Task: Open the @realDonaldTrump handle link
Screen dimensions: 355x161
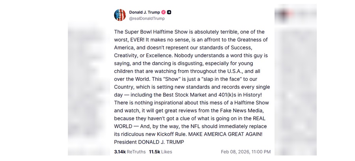Action: (x=147, y=19)
